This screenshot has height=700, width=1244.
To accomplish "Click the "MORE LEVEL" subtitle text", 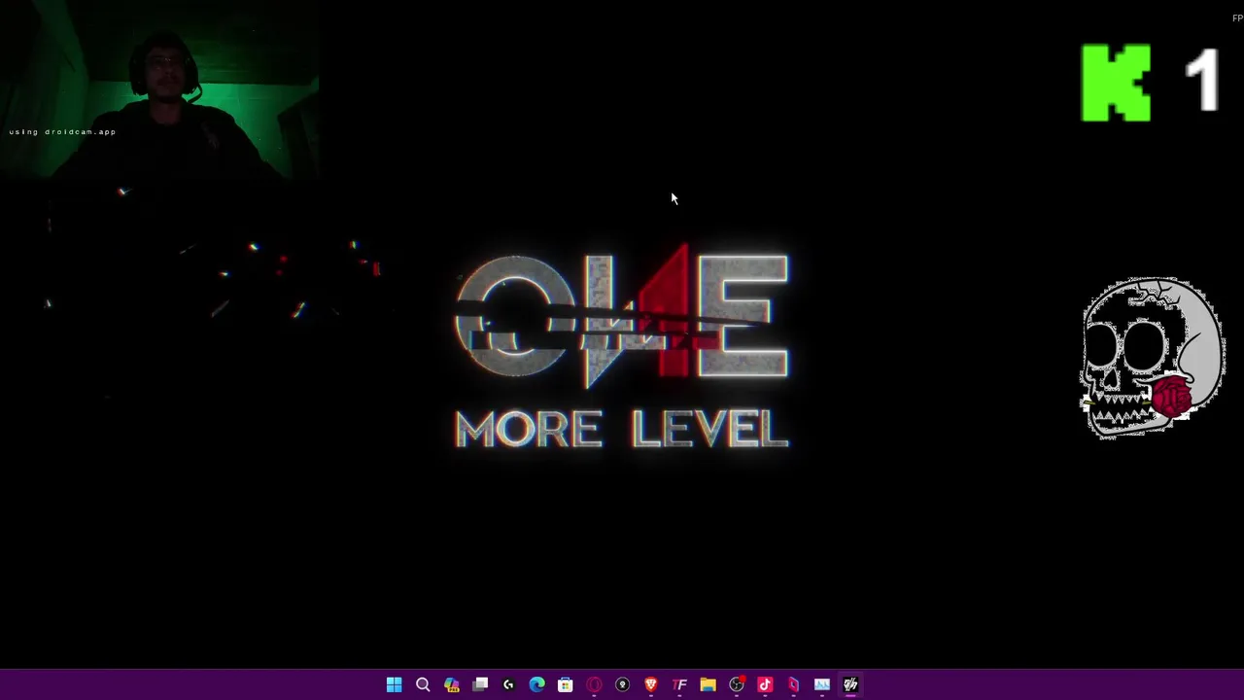I will point(622,429).
